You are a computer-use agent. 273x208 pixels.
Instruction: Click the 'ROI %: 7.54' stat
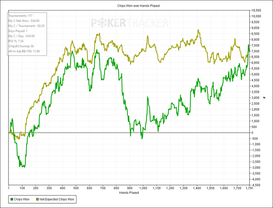(x=16, y=41)
